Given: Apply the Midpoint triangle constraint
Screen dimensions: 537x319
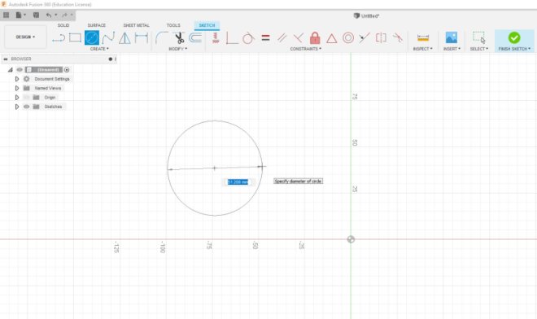Looking at the screenshot, I should coord(331,38).
